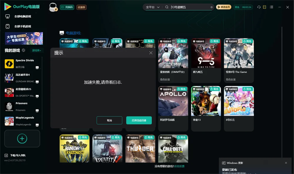Select 全部电脑游戏 in sidebar
Image resolution: width=294 pixels, height=174 pixels.
point(23,16)
